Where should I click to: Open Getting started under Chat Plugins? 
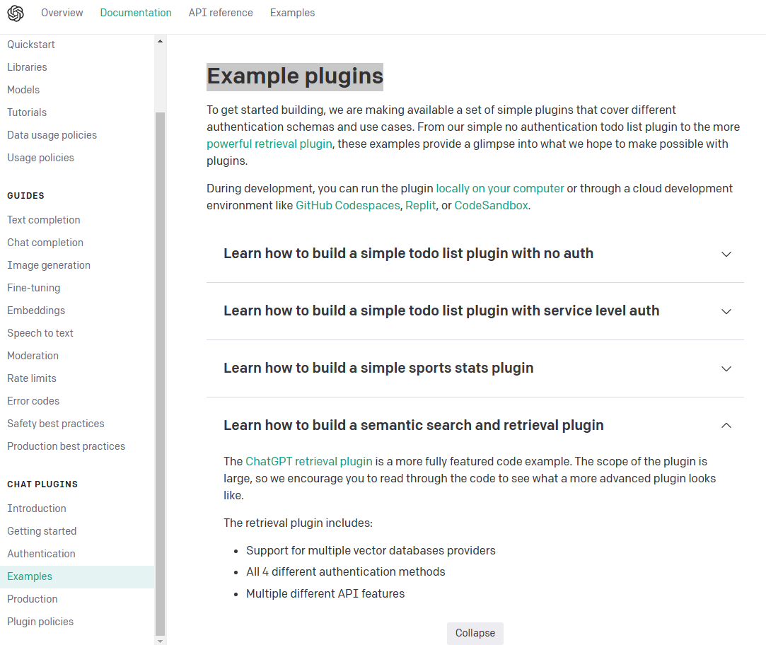42,531
